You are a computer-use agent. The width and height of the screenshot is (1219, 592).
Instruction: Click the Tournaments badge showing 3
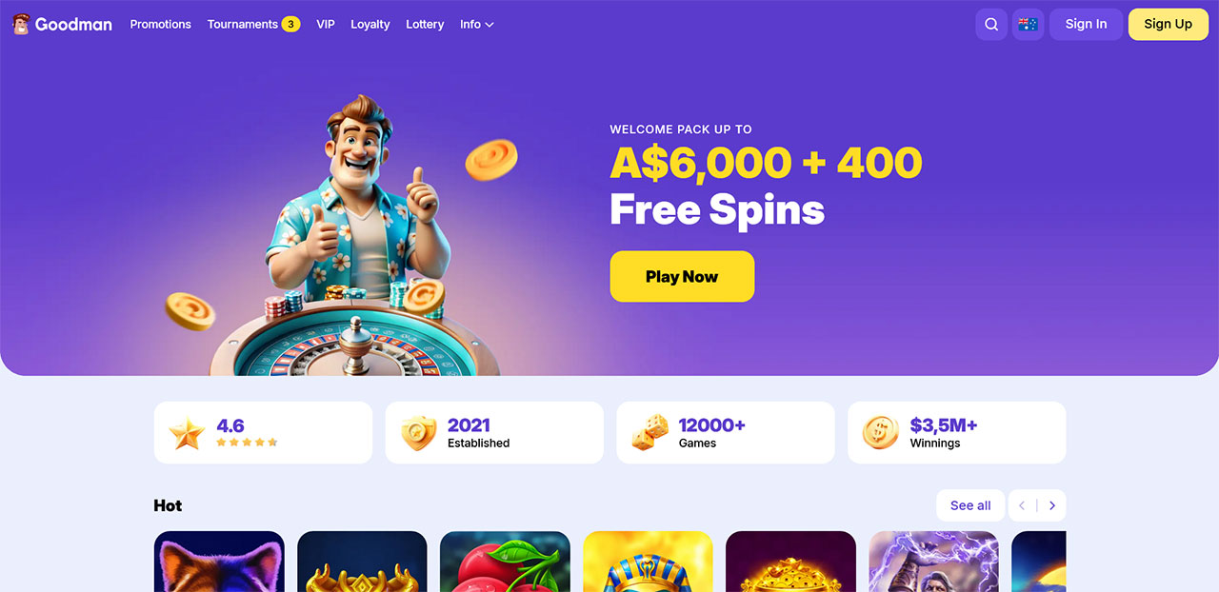pos(290,25)
